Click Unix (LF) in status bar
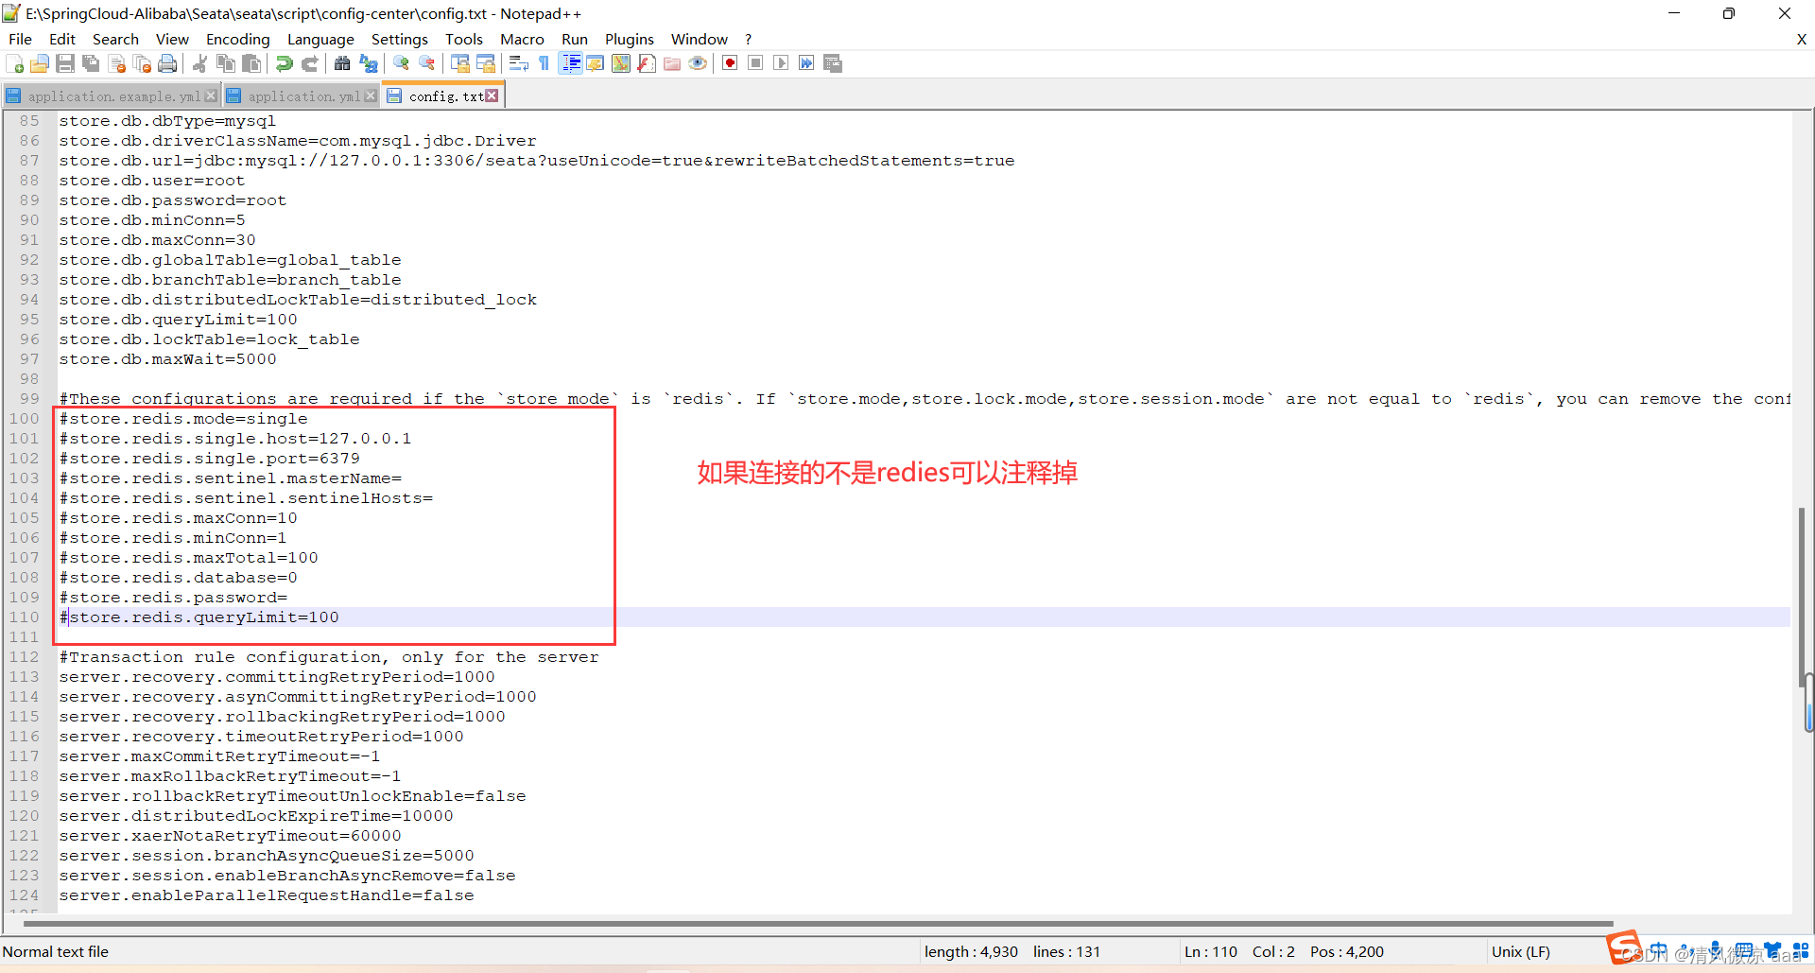Image resolution: width=1815 pixels, height=973 pixels. [x=1521, y=951]
